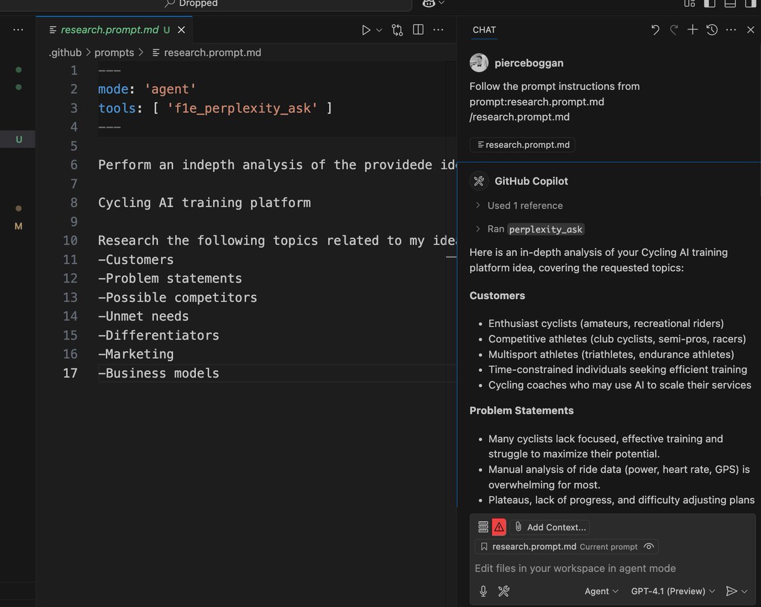Screen dimensions: 761x607
Task: Open sidebar ellipsis menu at top left
Action: 18,30
